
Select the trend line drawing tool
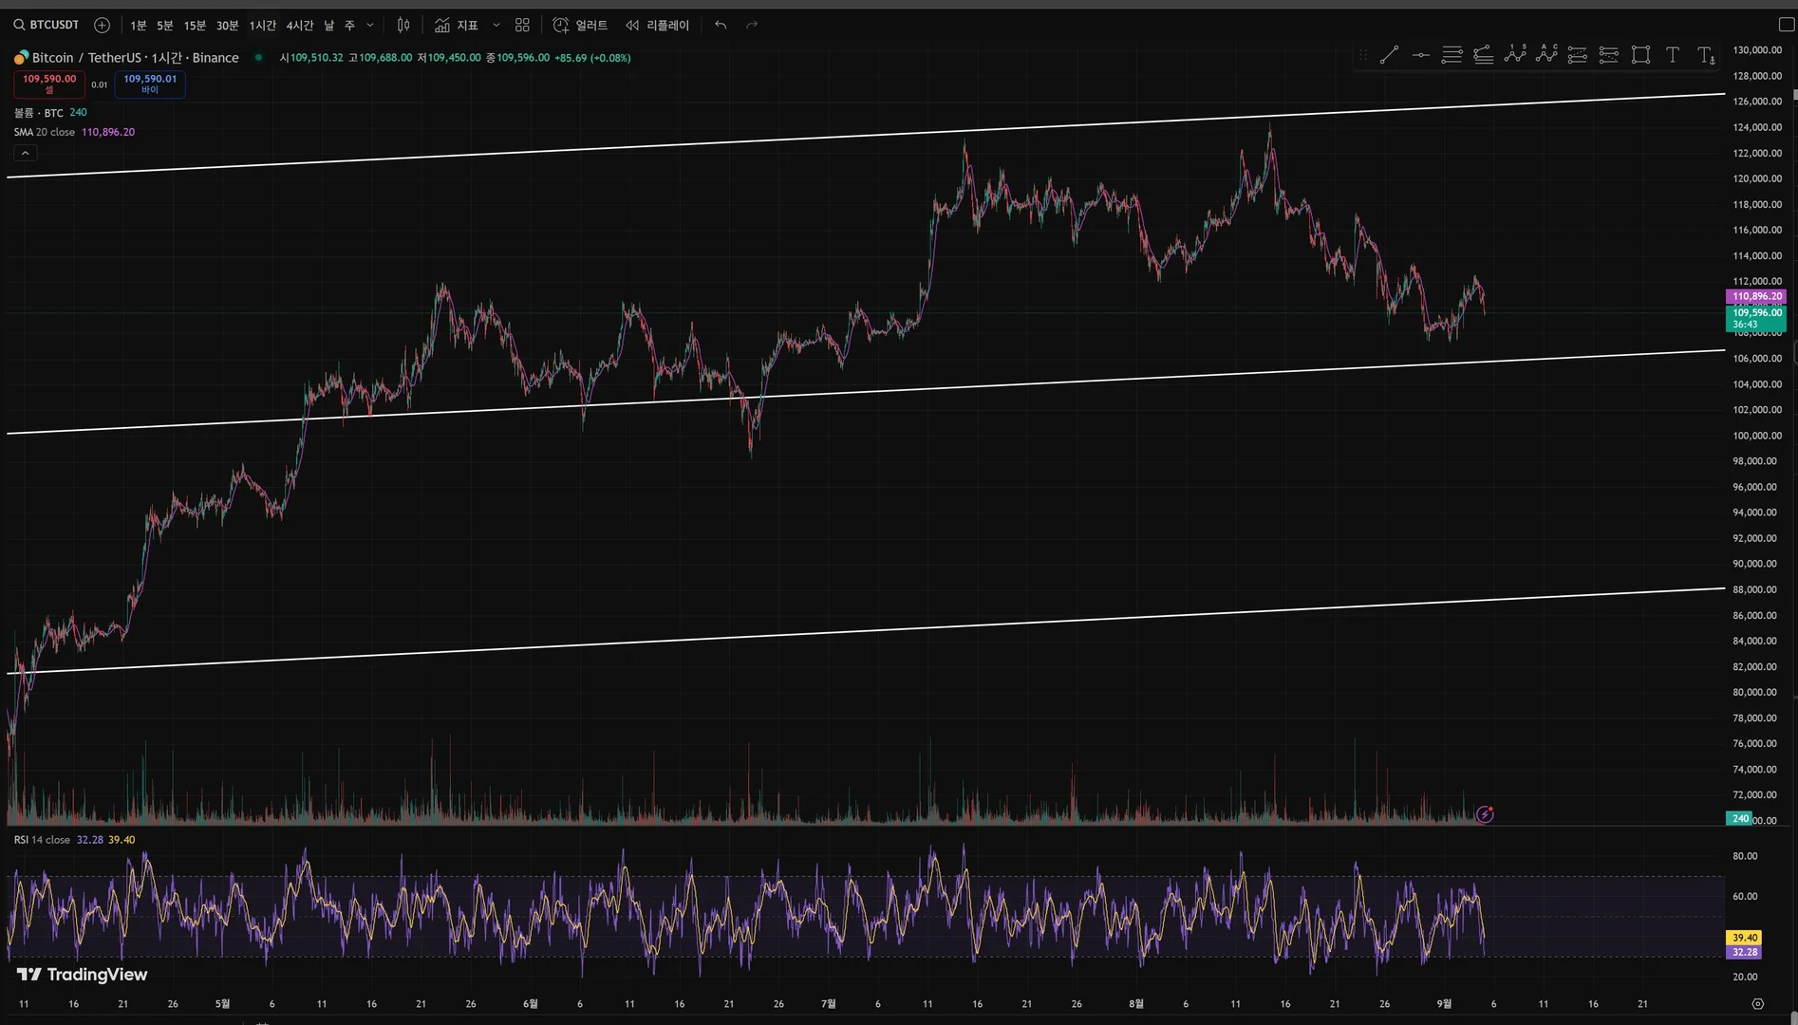[x=1389, y=55]
